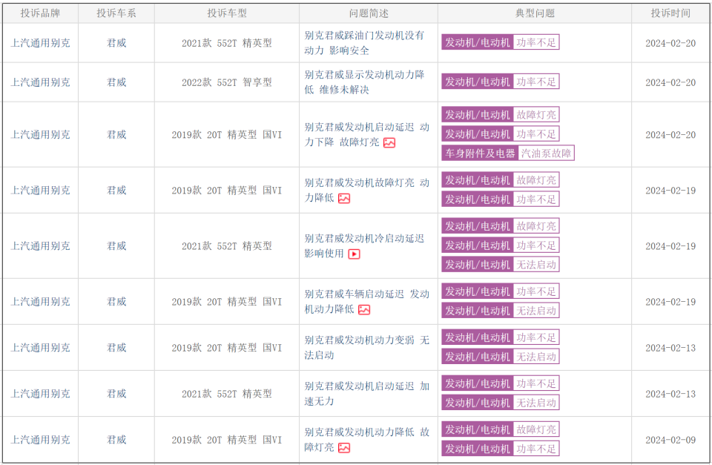712x465 pixels.
Task: Play video icon for 冷启动延迟 影响使用 complaint
Action: (x=355, y=254)
